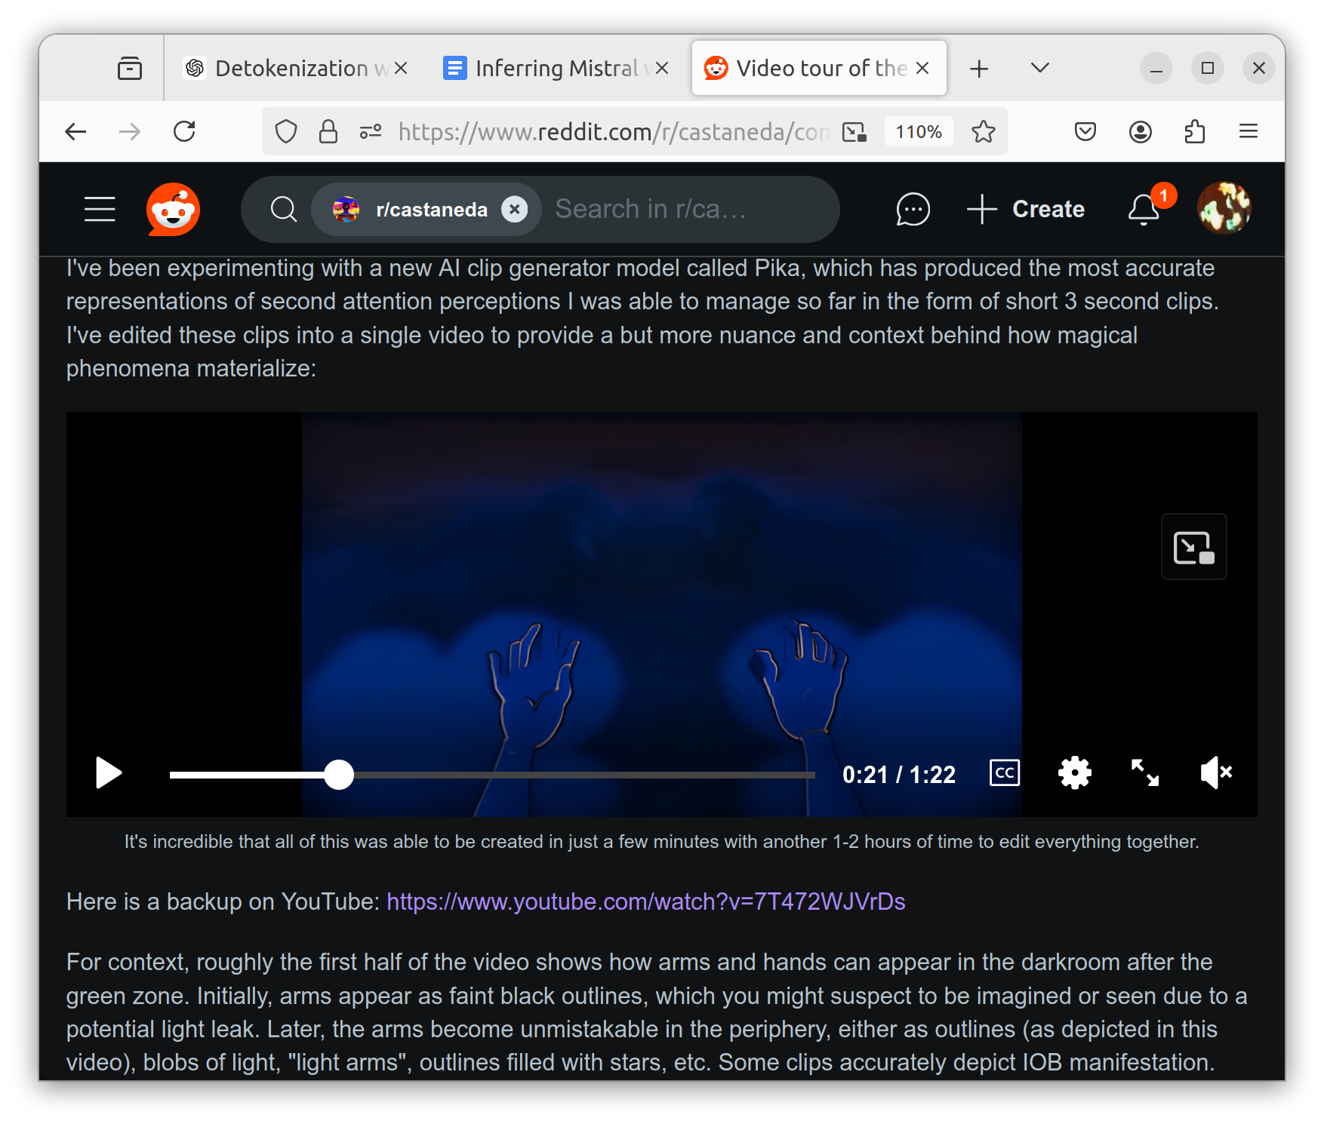Open the notifications bell
The image size is (1324, 1124).
[x=1144, y=210]
